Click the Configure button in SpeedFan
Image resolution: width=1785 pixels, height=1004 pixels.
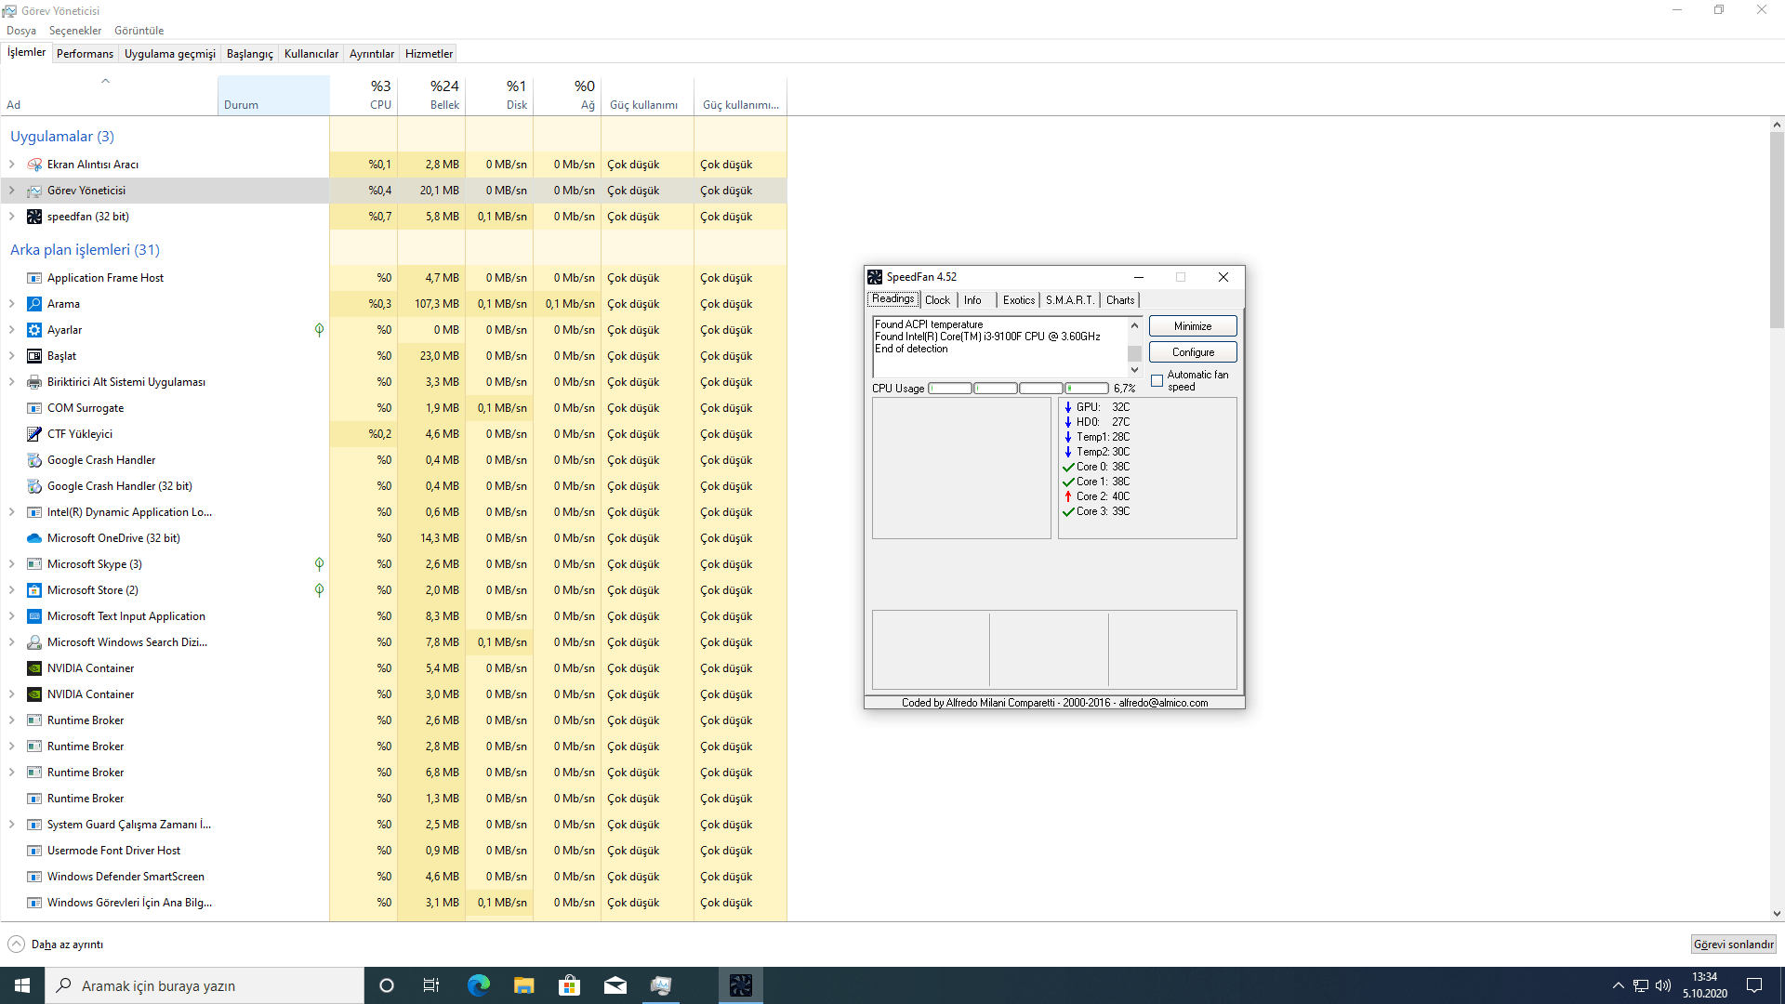(1193, 352)
